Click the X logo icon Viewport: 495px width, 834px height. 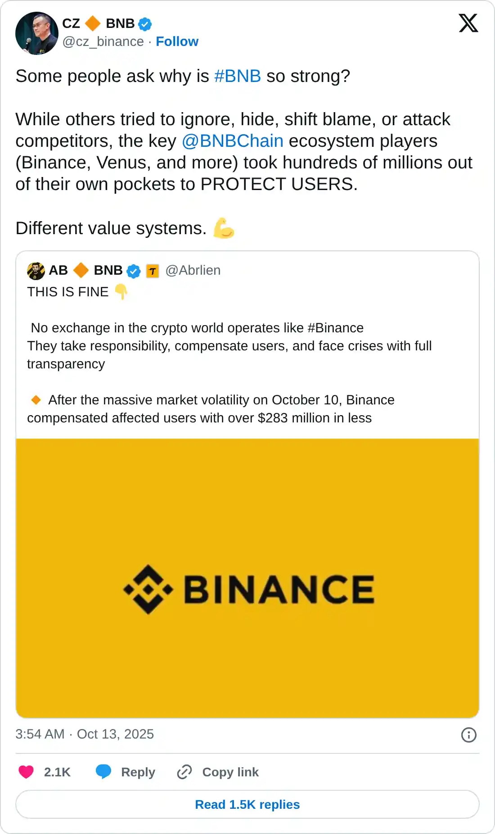tap(468, 23)
